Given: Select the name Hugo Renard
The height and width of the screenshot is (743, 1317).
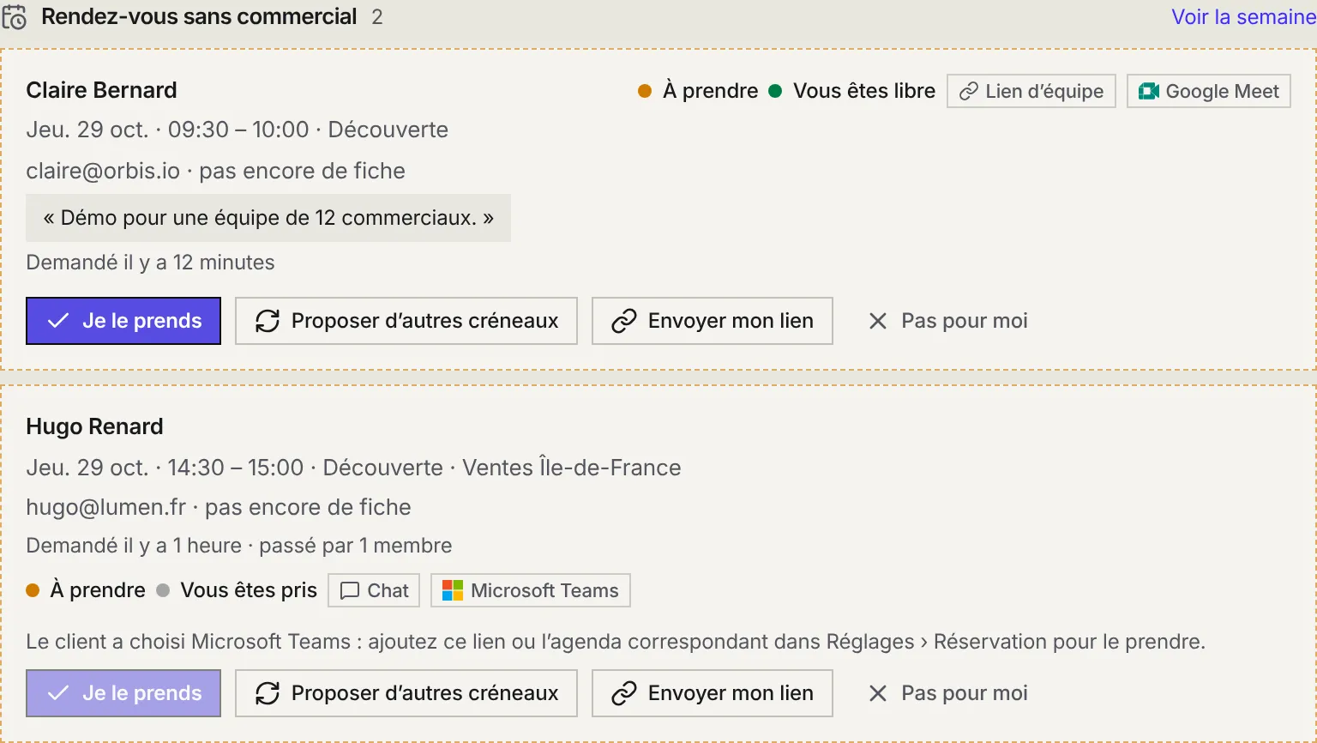Looking at the screenshot, I should tap(94, 426).
